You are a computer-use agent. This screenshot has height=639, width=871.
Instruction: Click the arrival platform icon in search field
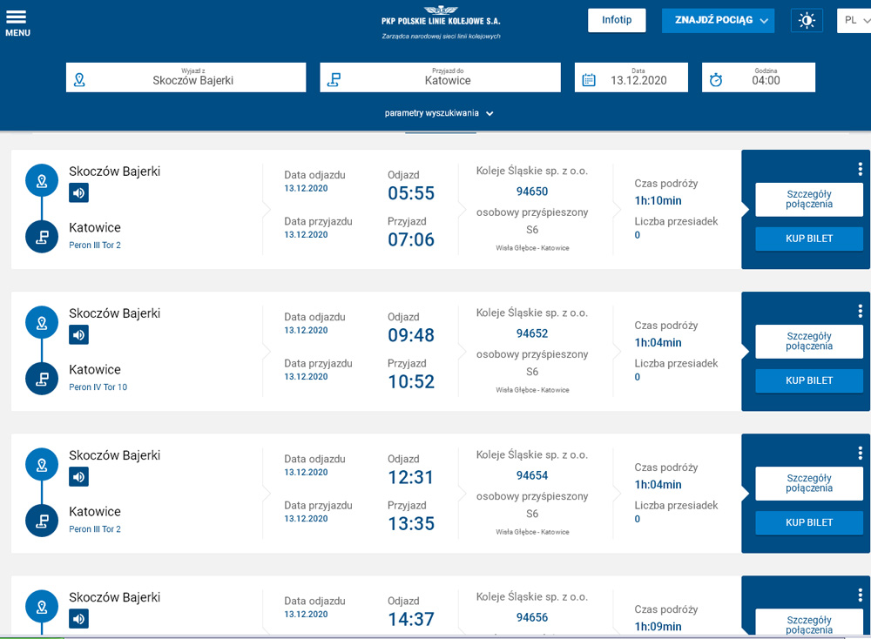[334, 80]
